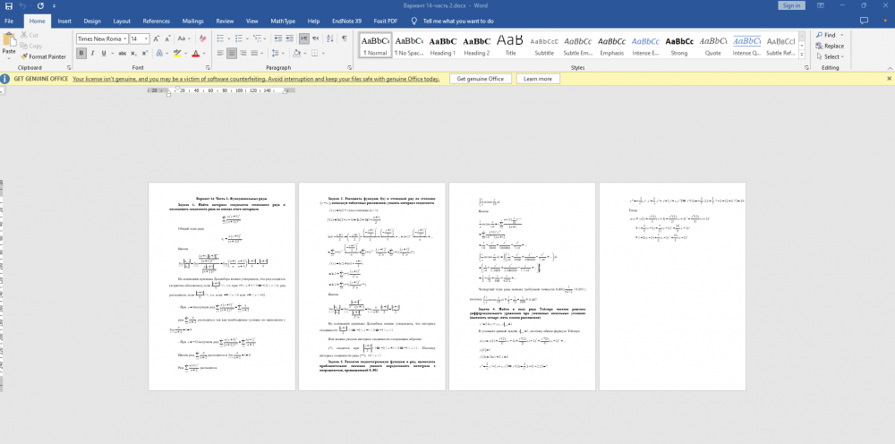Expand the Select dropdown in Editing
The height and width of the screenshot is (444, 895).
831,56
